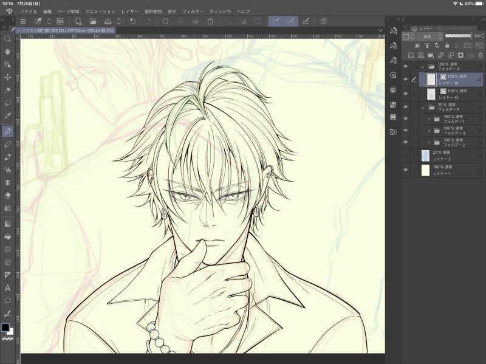The height and width of the screenshot is (364, 486).
Task: Collapse フォルダー 4 folder
Action: coord(422,67)
